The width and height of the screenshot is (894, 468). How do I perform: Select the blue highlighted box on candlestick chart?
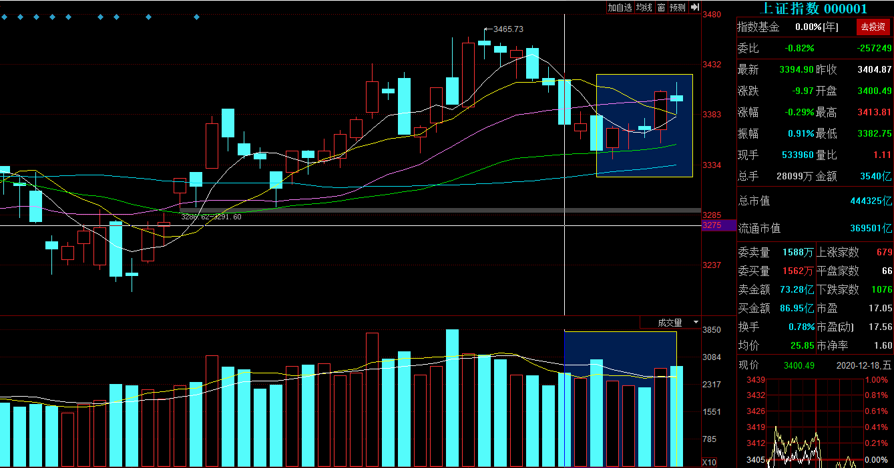(644, 125)
